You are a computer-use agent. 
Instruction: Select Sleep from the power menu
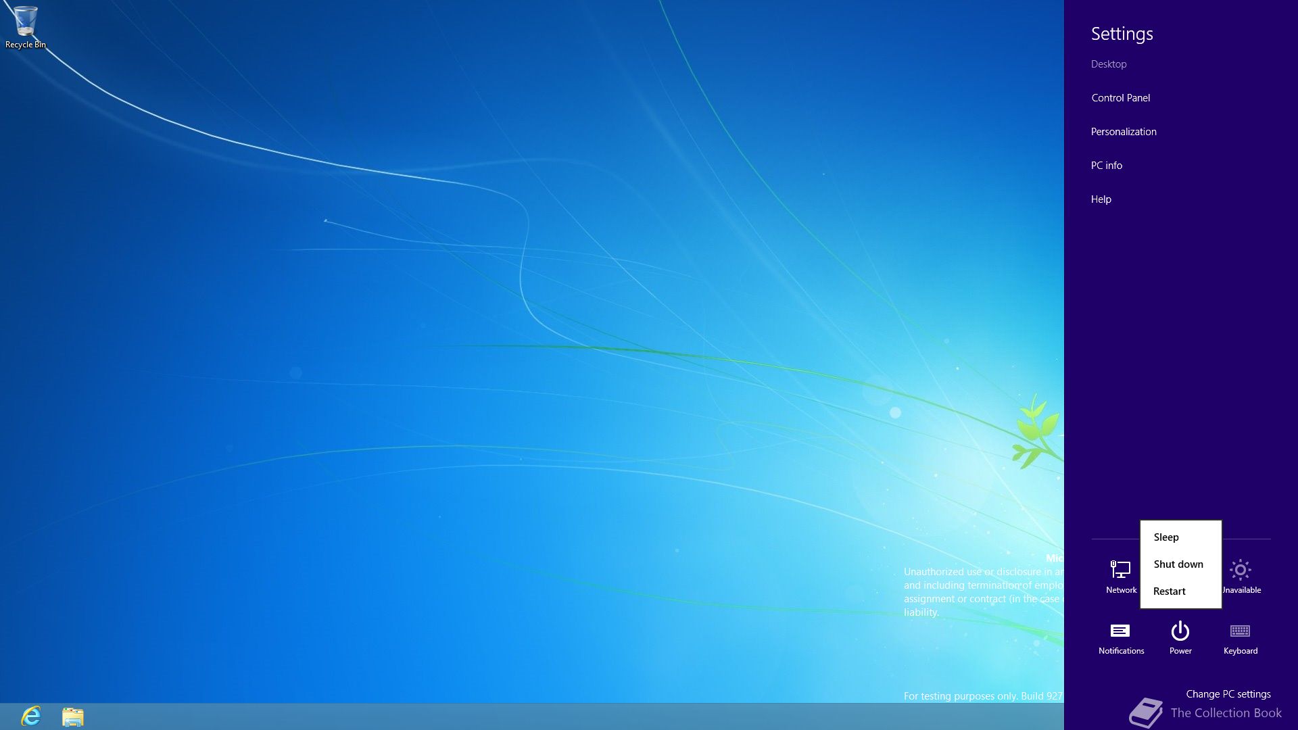pyautogui.click(x=1180, y=537)
